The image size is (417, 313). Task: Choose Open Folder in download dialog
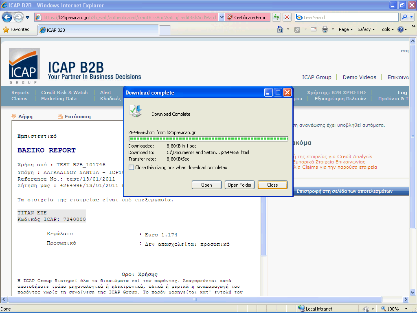point(239,185)
